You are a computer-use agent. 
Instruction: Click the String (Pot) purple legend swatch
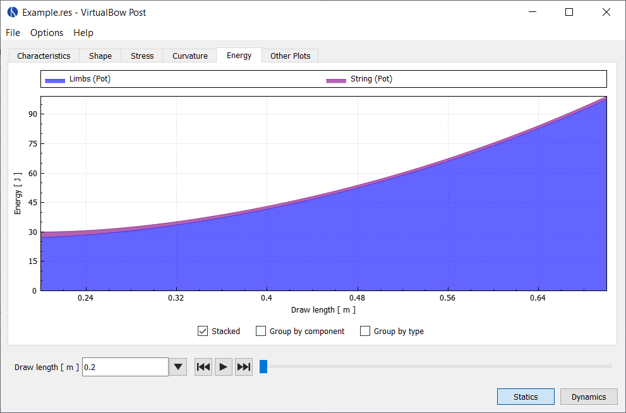336,81
